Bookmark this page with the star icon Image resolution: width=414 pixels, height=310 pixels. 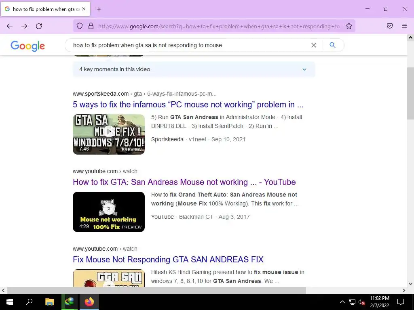(349, 26)
